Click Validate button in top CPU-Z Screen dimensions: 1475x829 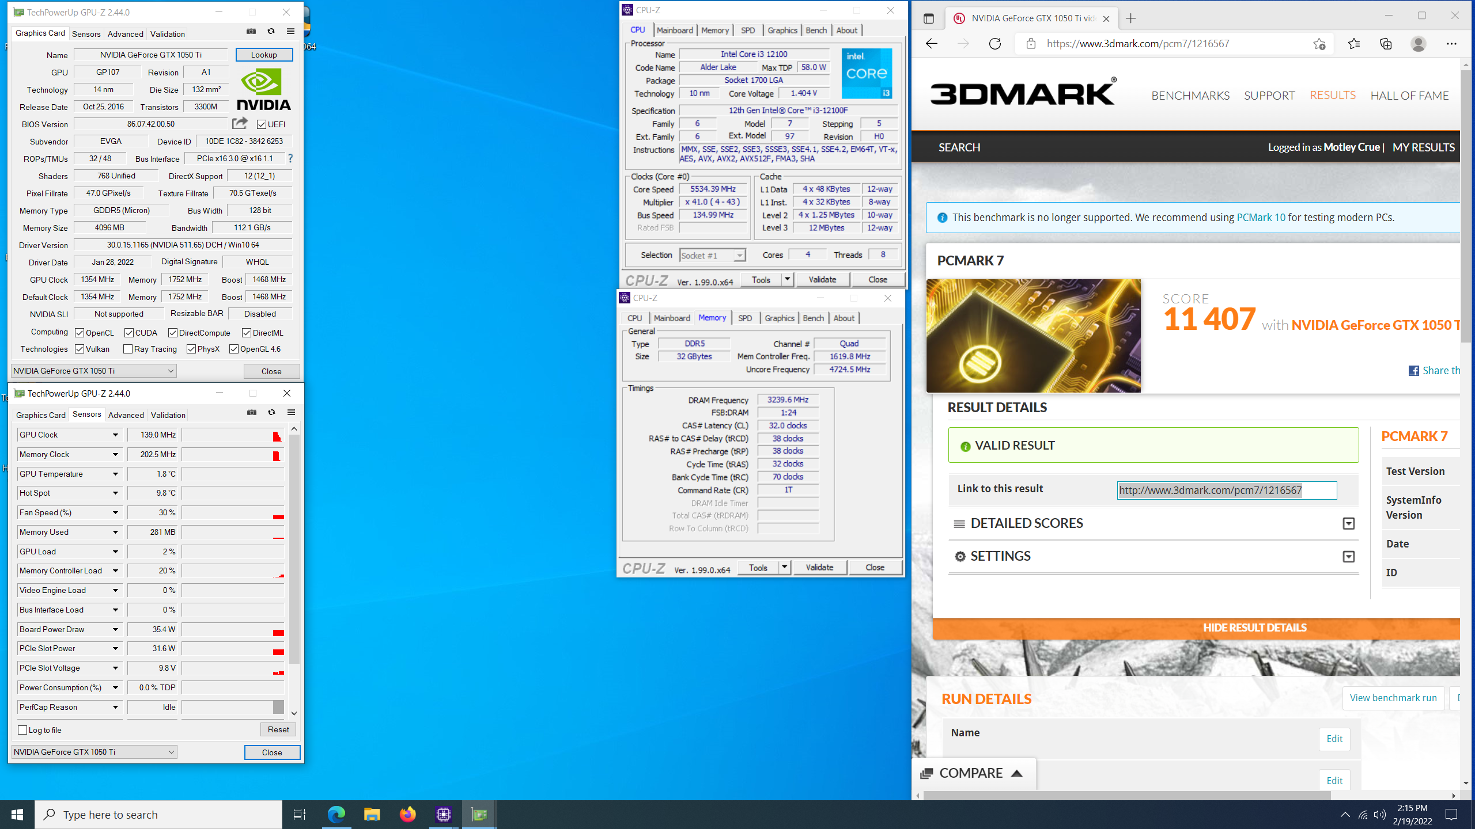[822, 279]
